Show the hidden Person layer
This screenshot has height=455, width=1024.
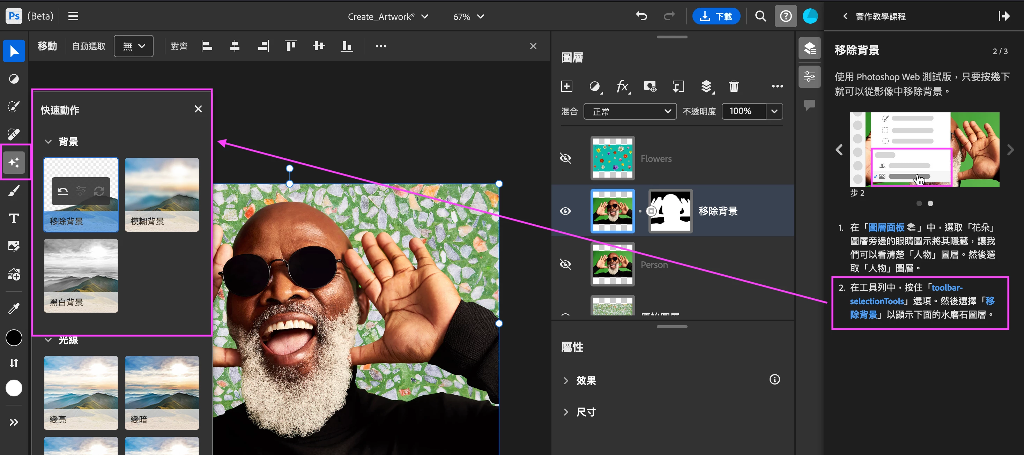coord(565,264)
